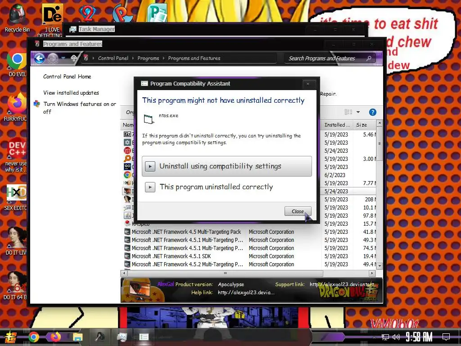Open the green Publisher desktop icon
Viewport: 461px width, 346px height.
(x=157, y=13)
